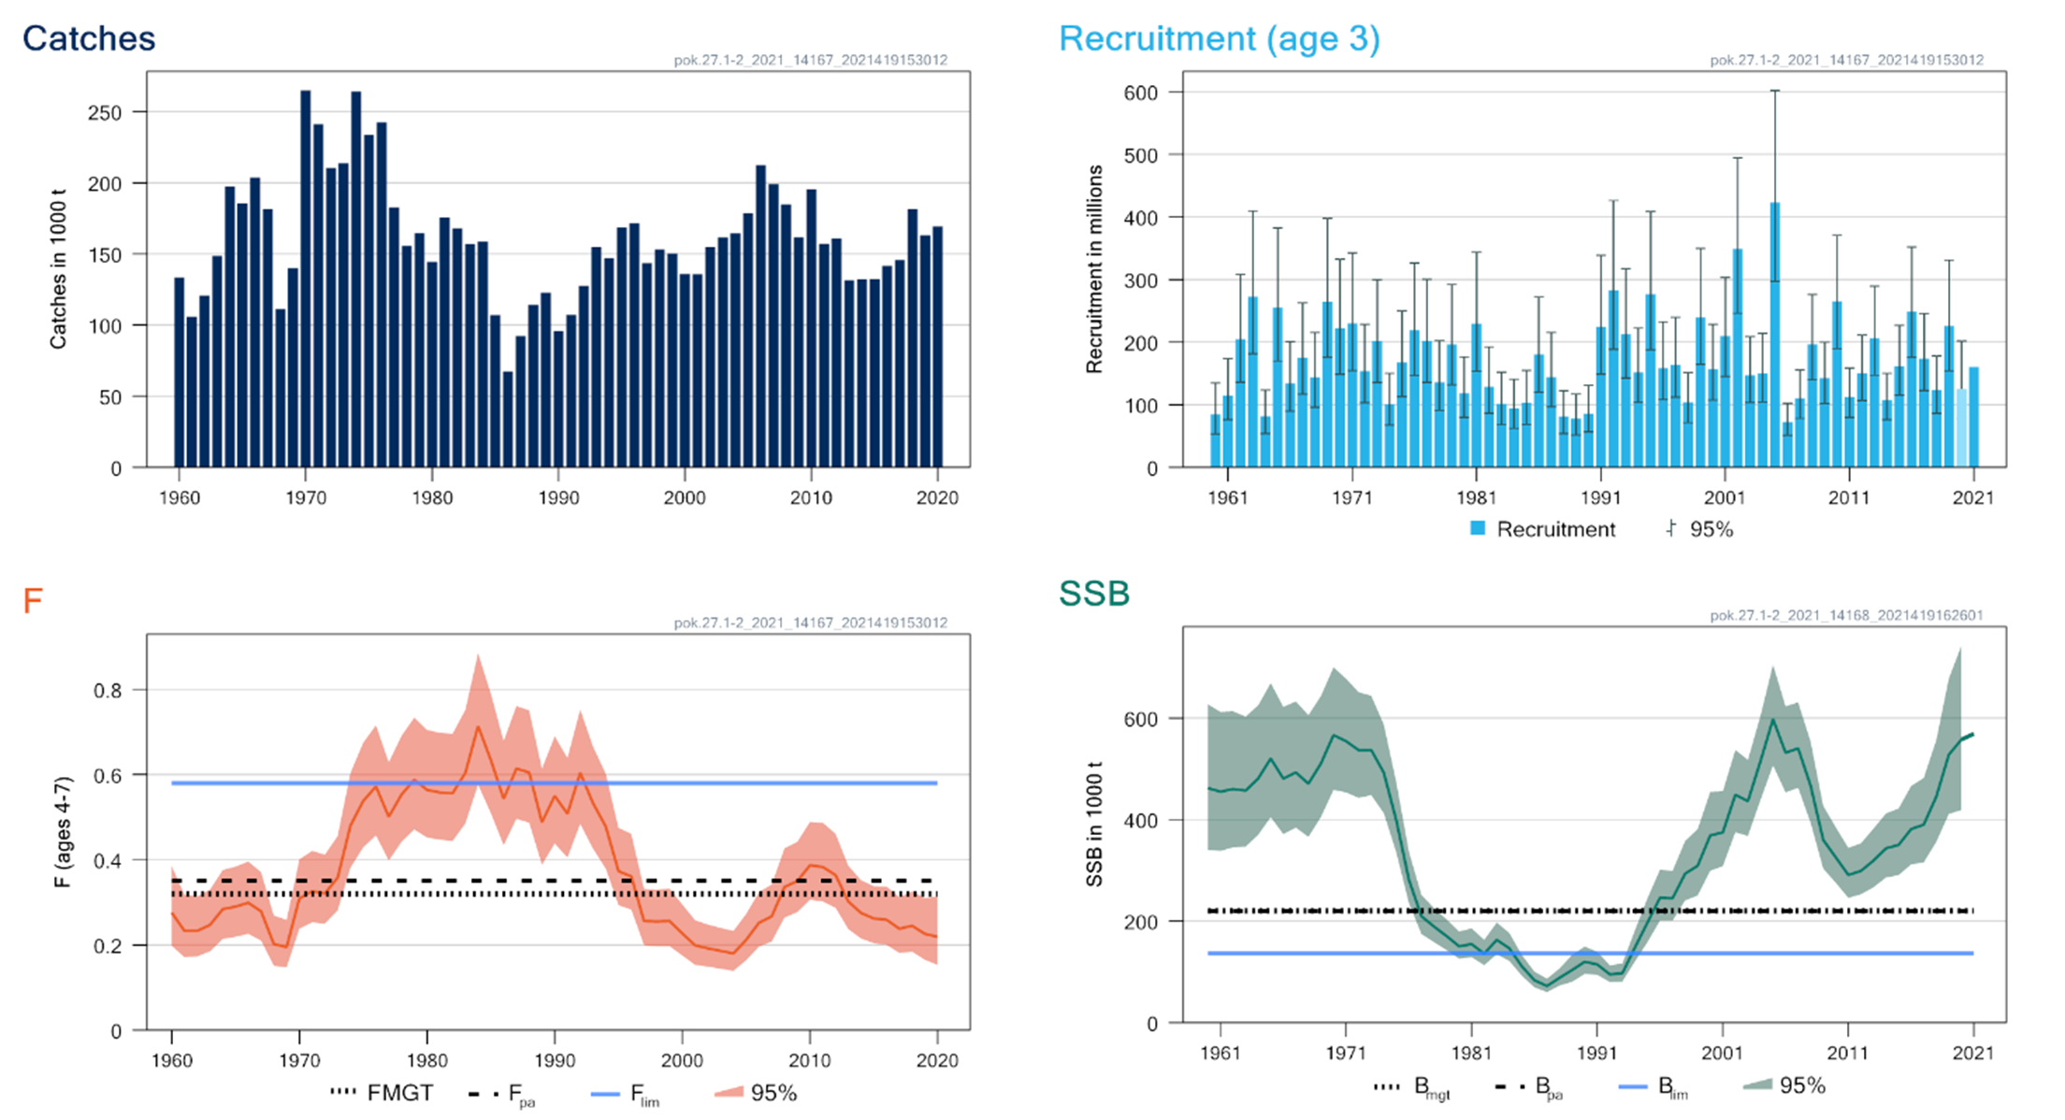This screenshot has height=1120, width=2065.
Task: Click the Recruitment (age 3) chart title
Action: point(1219,38)
